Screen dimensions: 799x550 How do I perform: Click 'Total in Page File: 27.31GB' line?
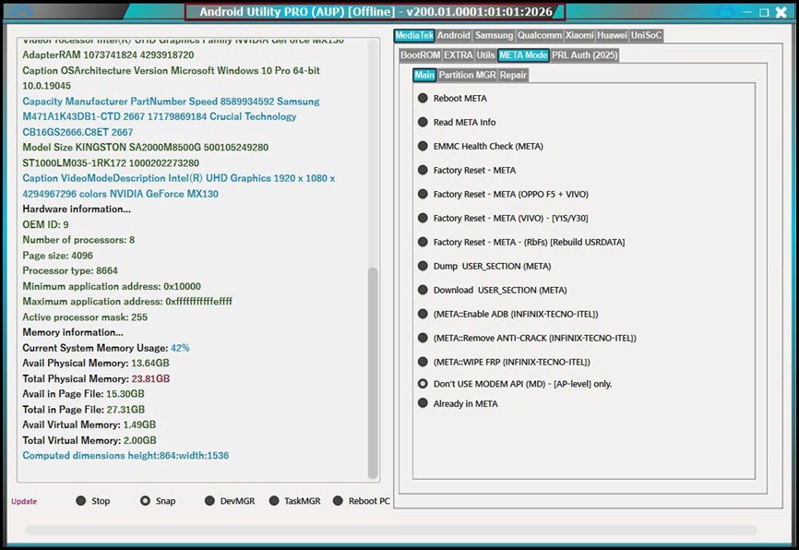(x=84, y=410)
